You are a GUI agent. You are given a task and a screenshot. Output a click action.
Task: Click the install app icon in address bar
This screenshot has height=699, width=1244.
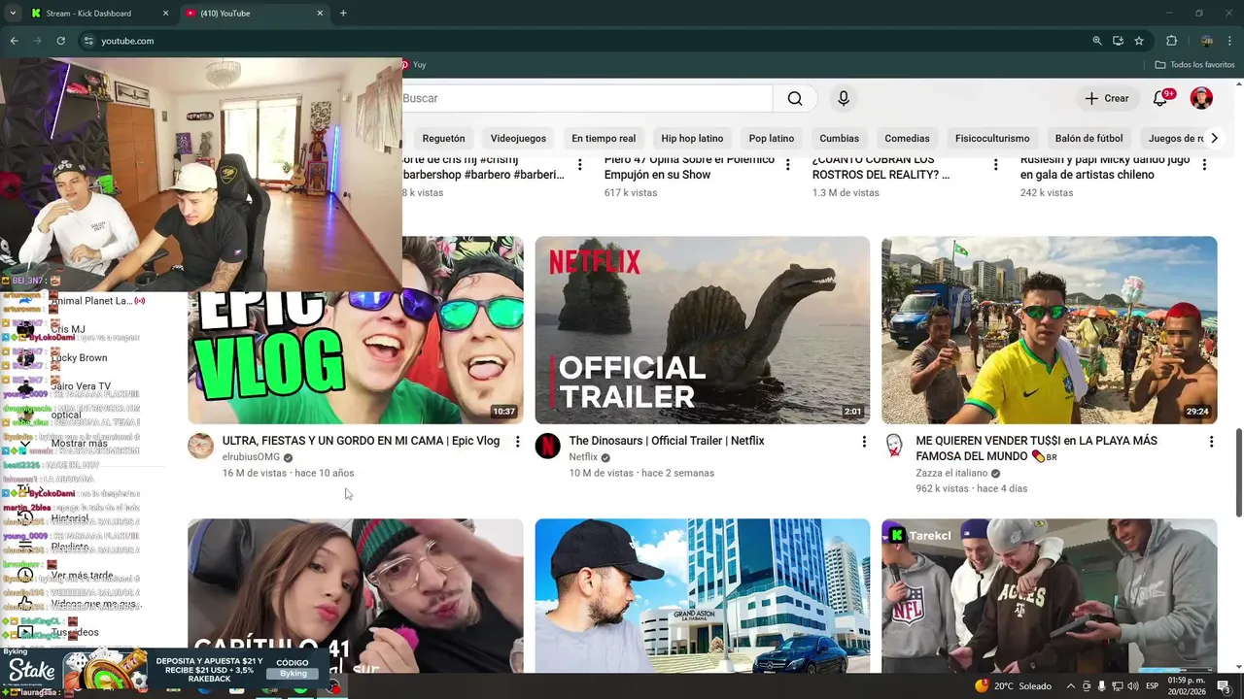[1118, 41]
